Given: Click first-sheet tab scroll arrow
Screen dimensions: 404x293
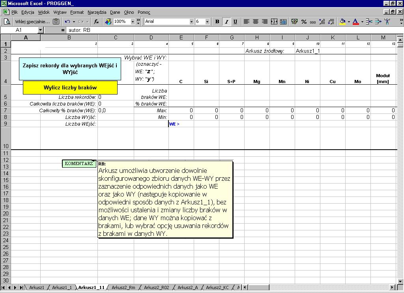Looking at the screenshot, I should pos(3,287).
